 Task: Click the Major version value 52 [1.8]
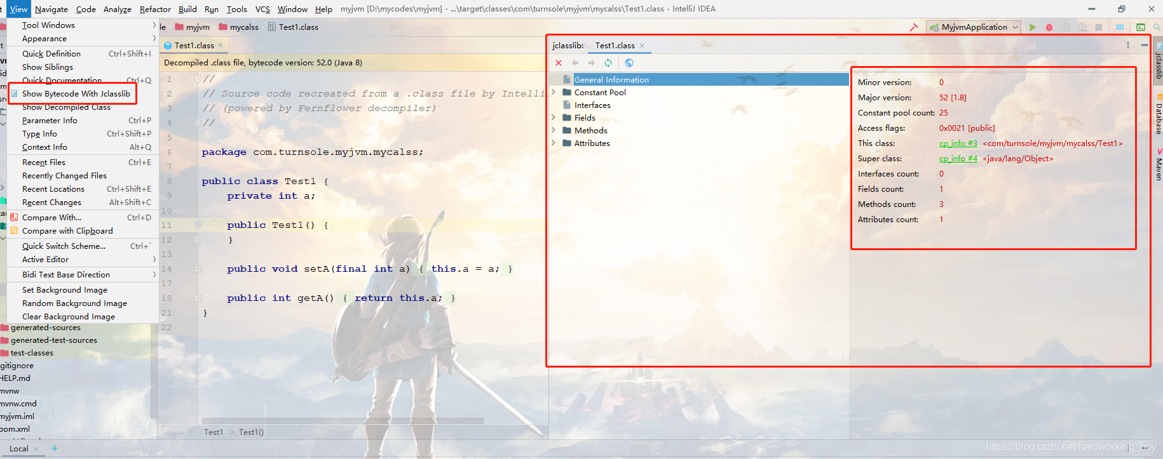tap(953, 98)
